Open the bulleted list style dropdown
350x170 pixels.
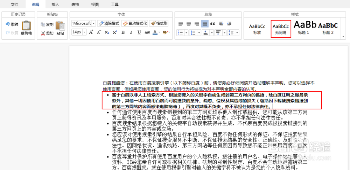tap(186, 33)
